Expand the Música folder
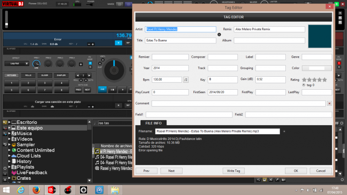 [x=9, y=133]
